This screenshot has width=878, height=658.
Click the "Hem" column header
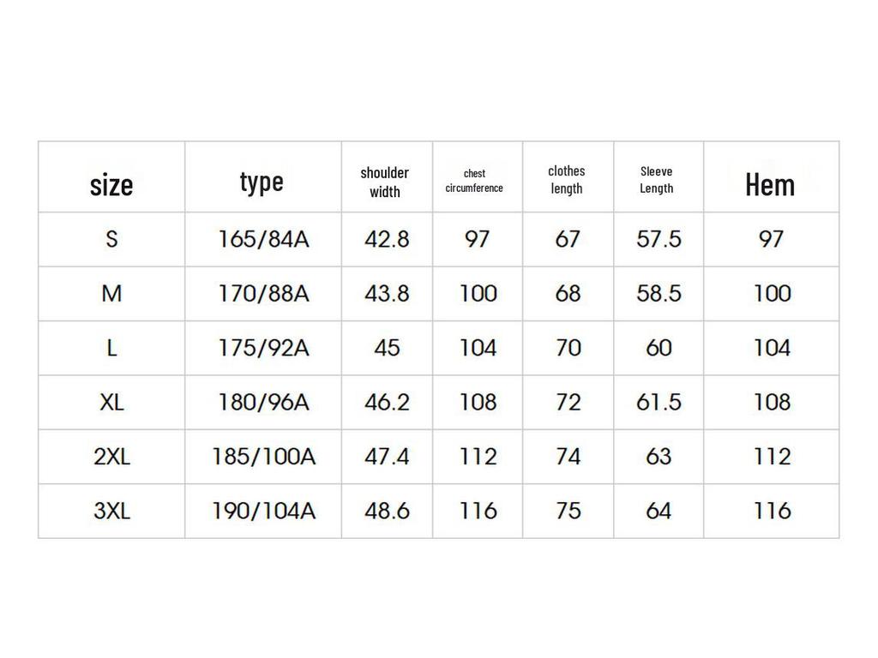(770, 184)
